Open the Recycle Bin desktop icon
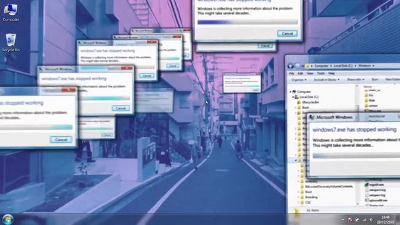The image size is (400, 225). pos(11,43)
